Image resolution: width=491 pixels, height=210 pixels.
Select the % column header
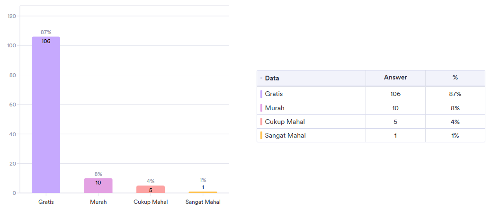pos(455,78)
